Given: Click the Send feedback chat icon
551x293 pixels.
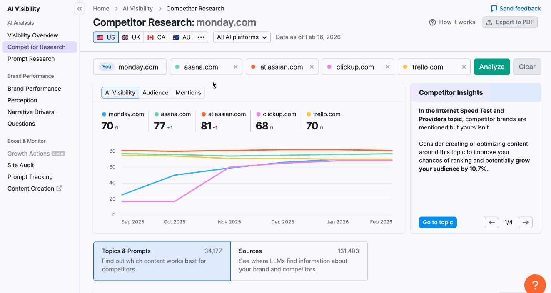Looking at the screenshot, I should (x=494, y=8).
